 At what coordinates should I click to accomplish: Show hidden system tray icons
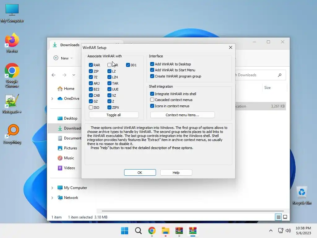(x=271, y=231)
